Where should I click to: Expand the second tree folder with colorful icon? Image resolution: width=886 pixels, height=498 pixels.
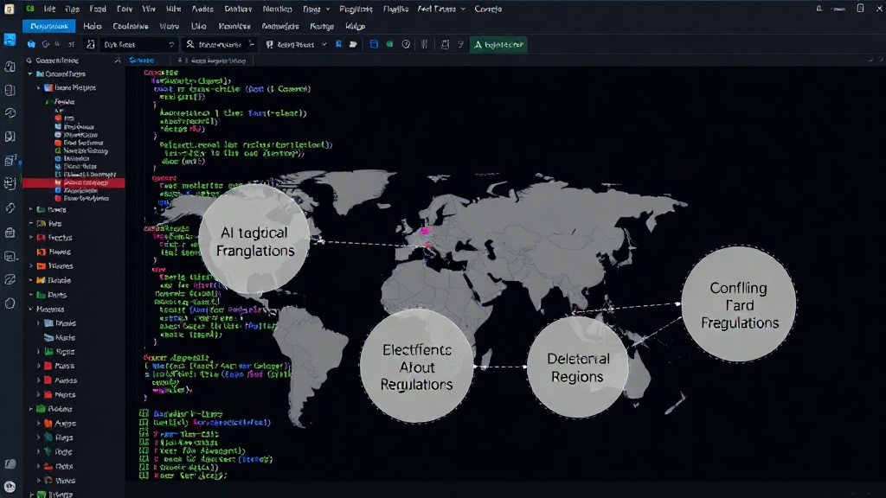(39, 87)
